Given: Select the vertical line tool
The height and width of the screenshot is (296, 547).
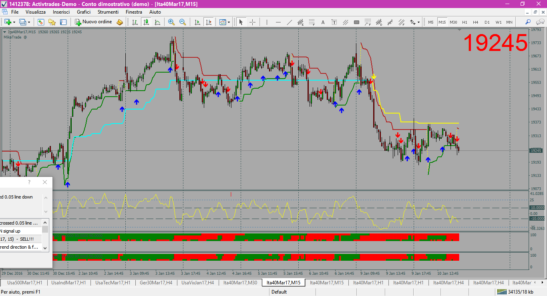Looking at the screenshot, I should point(267,22).
